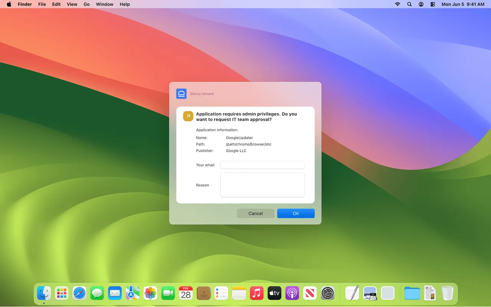Click the yellow arrow application icon
The height and width of the screenshot is (307, 491).
coord(188,116)
